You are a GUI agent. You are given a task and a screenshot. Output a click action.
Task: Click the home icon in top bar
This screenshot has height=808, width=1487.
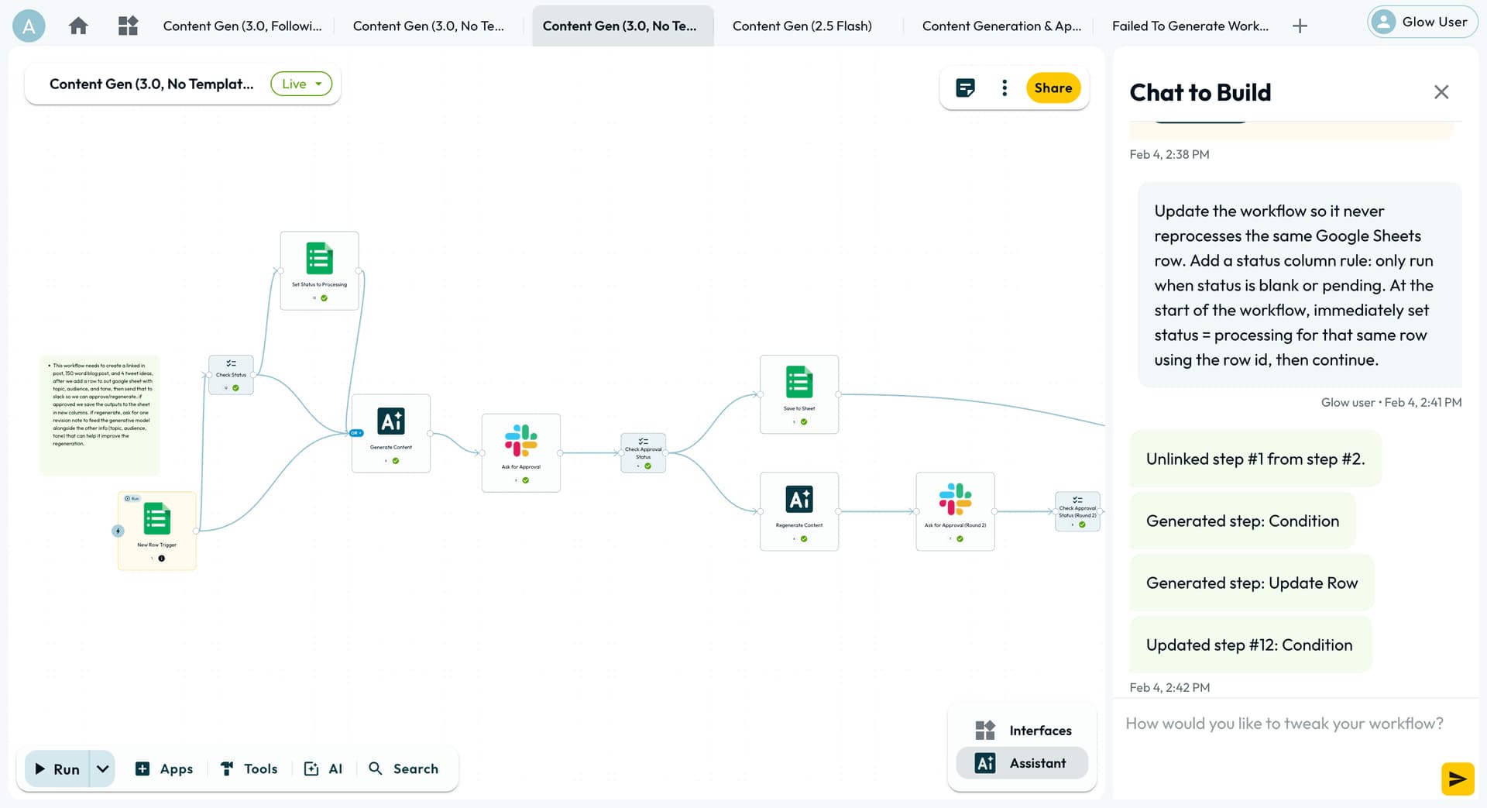78,26
